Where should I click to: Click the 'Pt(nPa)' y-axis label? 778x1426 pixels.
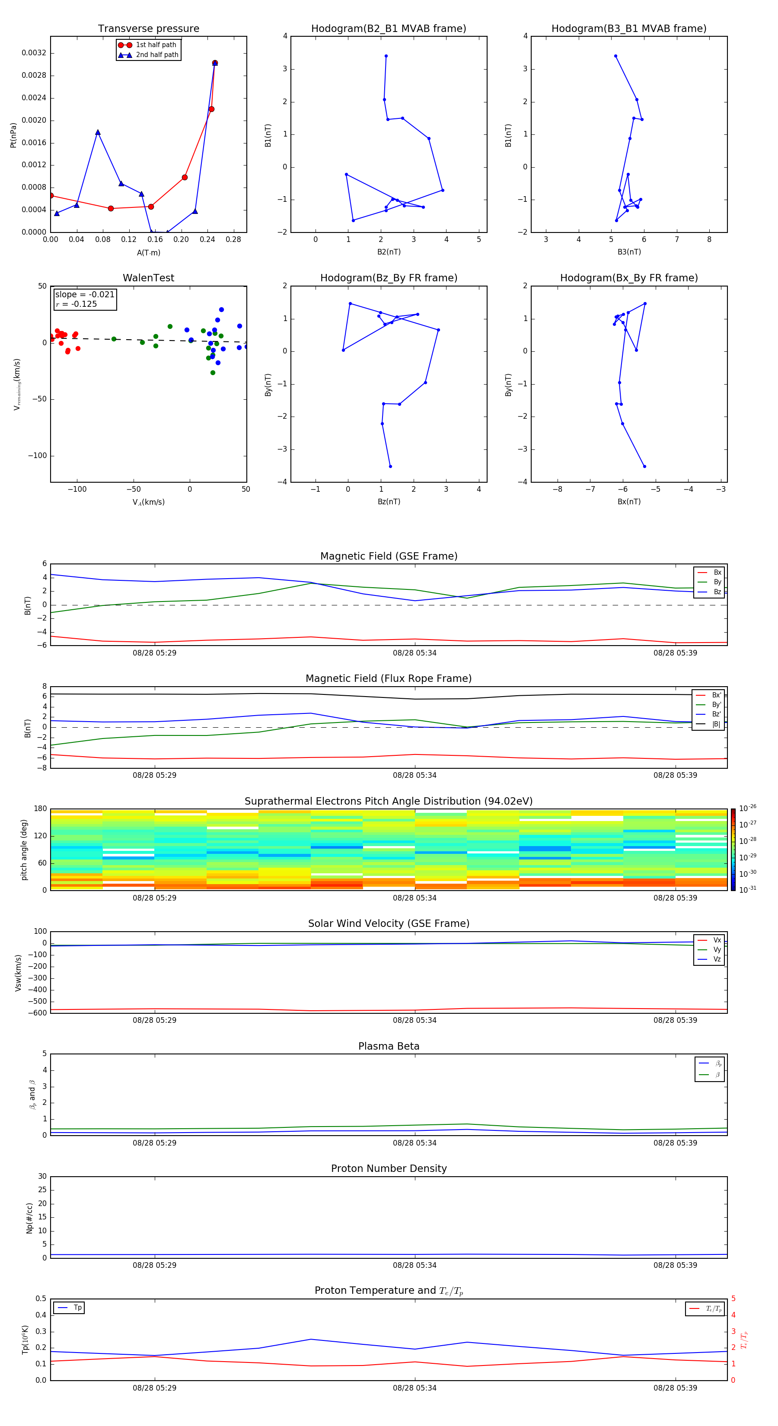(x=13, y=134)
